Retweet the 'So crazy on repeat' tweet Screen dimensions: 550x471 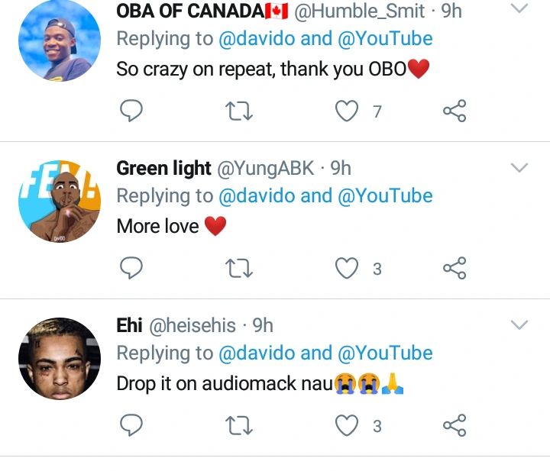(x=240, y=111)
